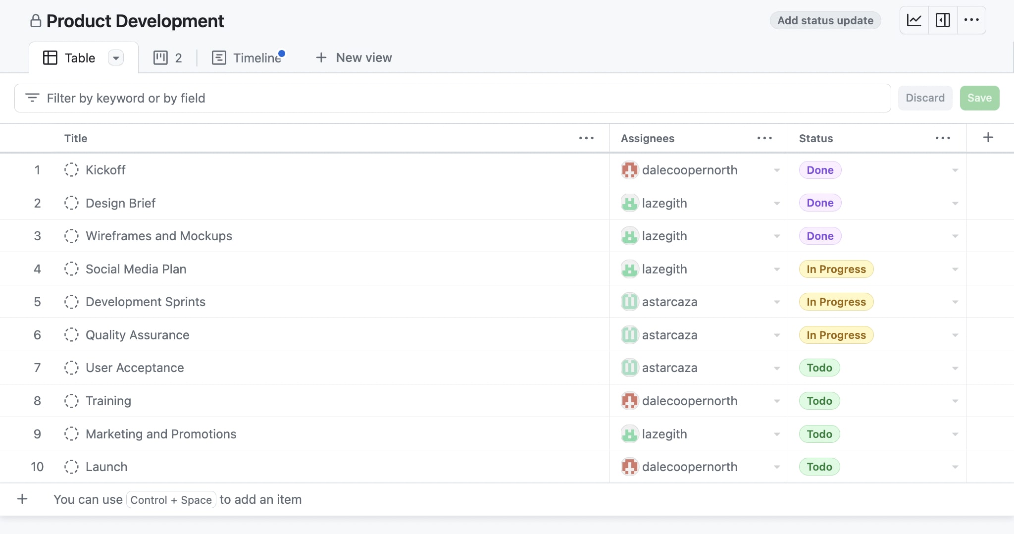
Task: Click lazegith avatar in Design Brief row
Action: [x=629, y=203]
